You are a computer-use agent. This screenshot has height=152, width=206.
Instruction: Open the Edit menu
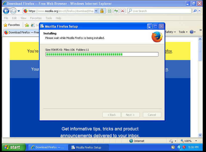click(14, 18)
